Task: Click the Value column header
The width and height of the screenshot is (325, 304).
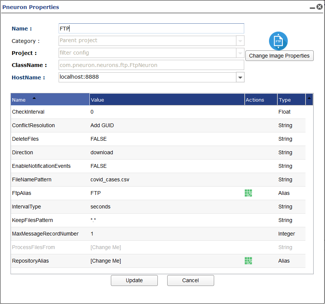Action: pos(167,99)
